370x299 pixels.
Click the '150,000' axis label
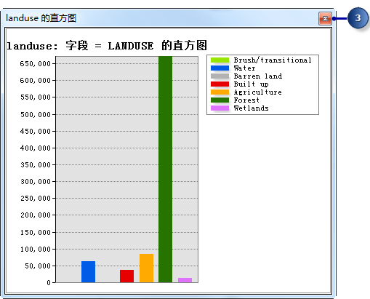pos(36,233)
